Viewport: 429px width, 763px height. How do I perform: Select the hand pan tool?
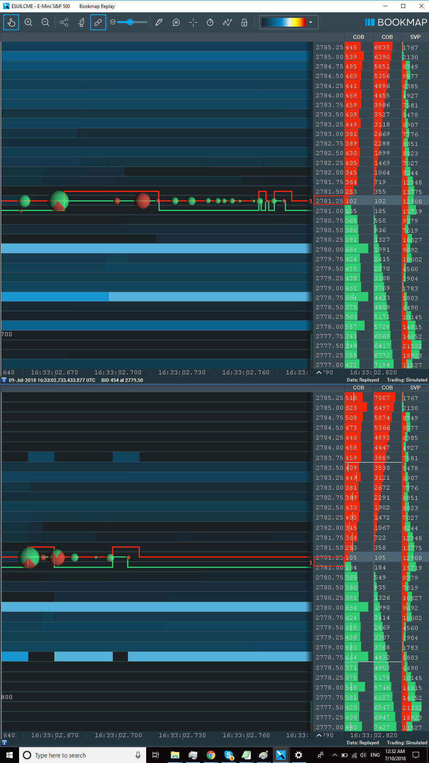point(11,22)
